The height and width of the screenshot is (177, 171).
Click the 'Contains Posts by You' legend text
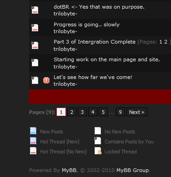pyautogui.click(x=129, y=142)
